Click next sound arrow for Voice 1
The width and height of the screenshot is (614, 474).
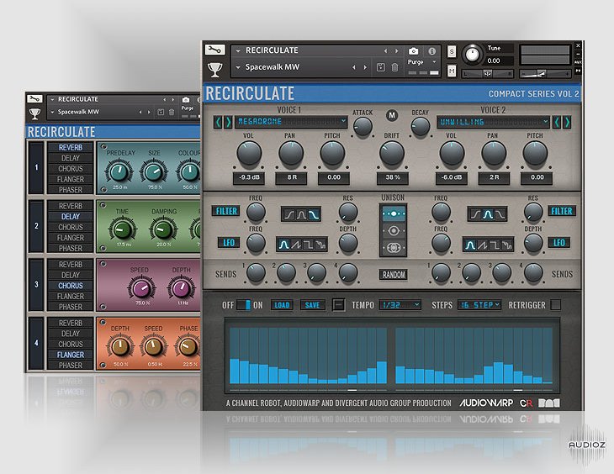coord(228,122)
